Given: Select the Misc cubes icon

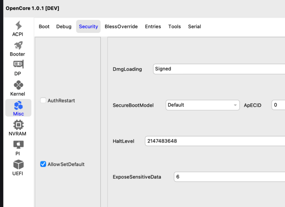Looking at the screenshot, I should coord(19,106).
